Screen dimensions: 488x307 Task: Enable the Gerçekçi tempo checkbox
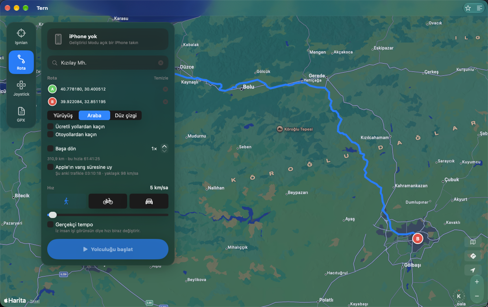50,224
